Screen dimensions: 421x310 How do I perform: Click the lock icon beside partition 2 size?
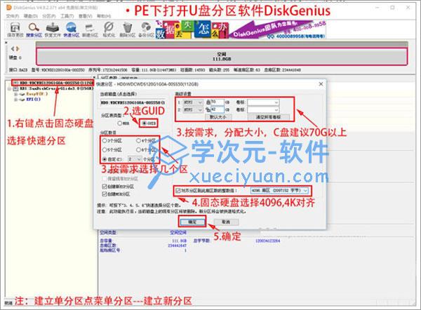pos(208,109)
